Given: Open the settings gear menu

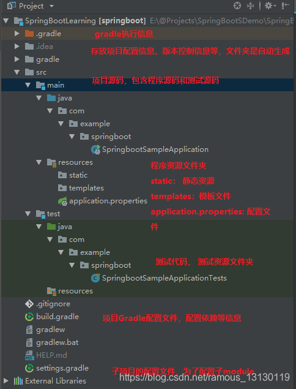Looking at the screenshot, I should pyautogui.click(x=270, y=6).
